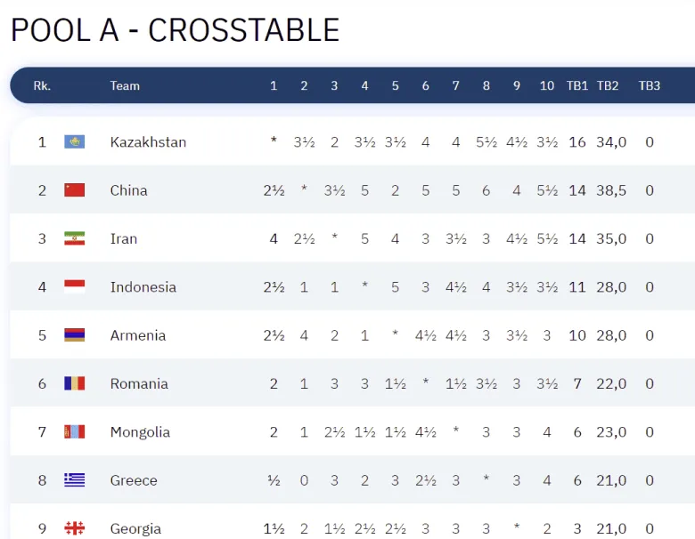Open the China team link

tap(129, 190)
